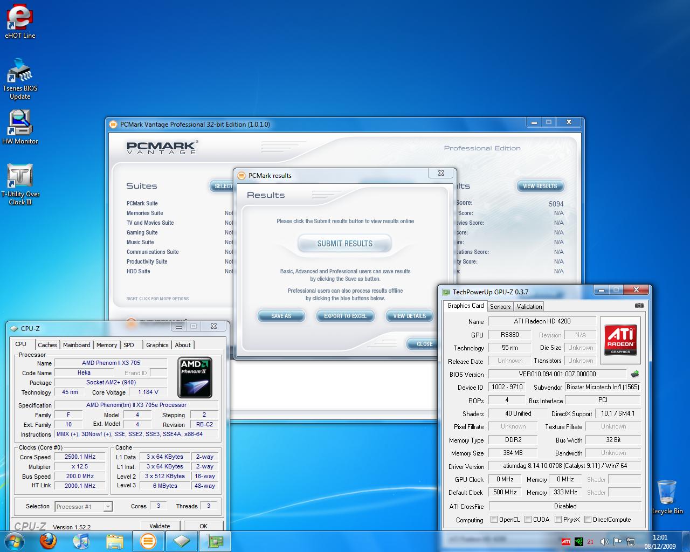Click the VIEW DETAILS button

point(409,316)
